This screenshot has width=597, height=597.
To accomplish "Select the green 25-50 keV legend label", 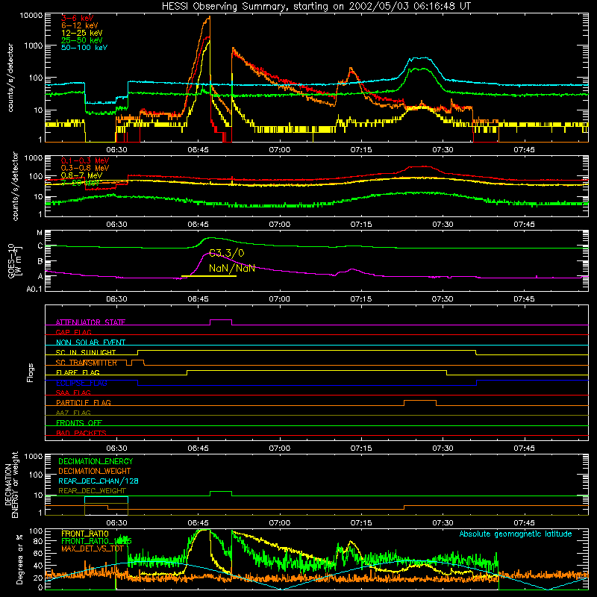I will pyautogui.click(x=82, y=40).
